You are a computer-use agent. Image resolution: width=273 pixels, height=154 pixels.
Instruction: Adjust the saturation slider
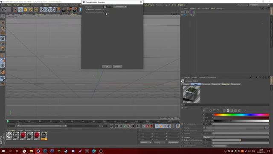[241, 118]
